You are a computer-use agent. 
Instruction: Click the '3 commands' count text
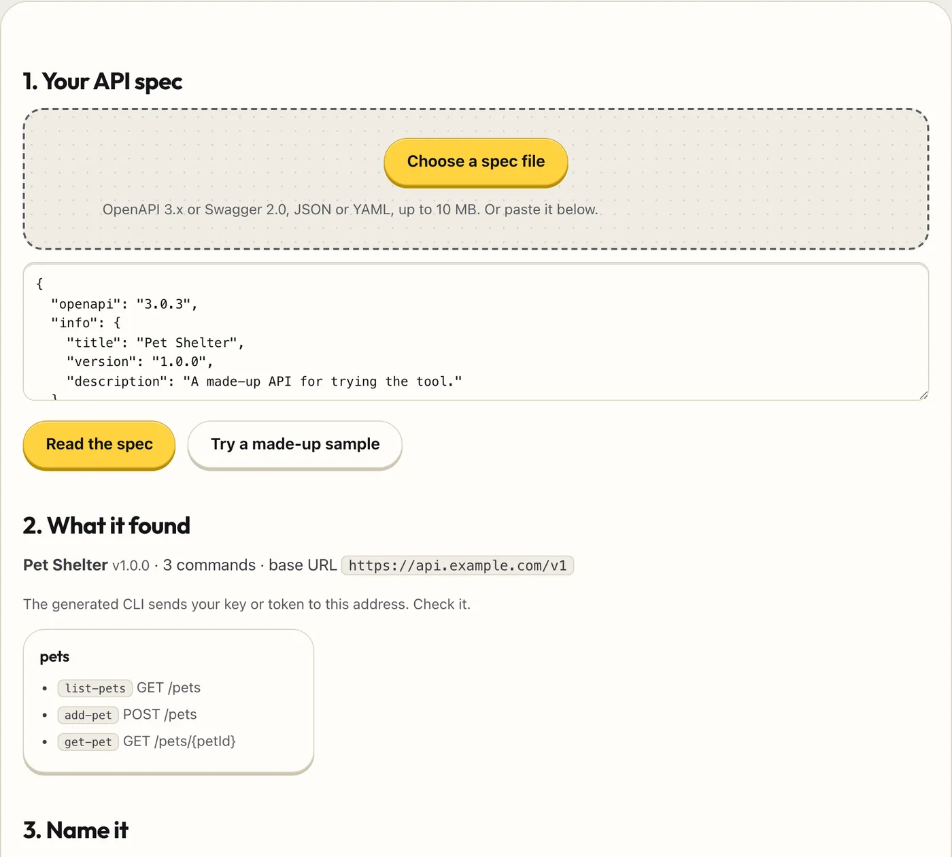click(209, 565)
